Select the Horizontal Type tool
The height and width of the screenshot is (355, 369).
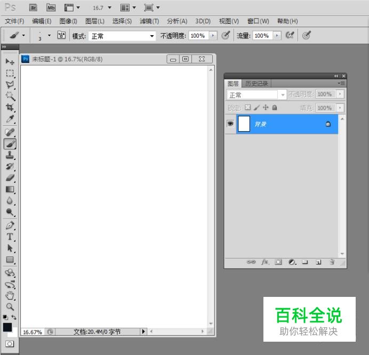(x=10, y=237)
